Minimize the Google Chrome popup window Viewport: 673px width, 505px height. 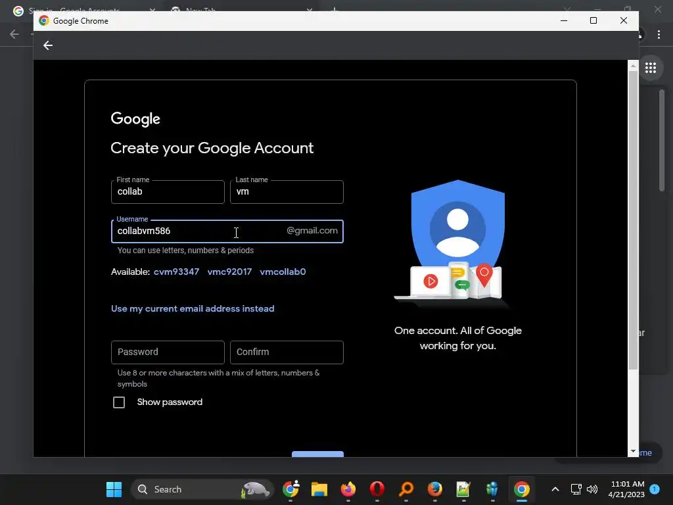[564, 20]
